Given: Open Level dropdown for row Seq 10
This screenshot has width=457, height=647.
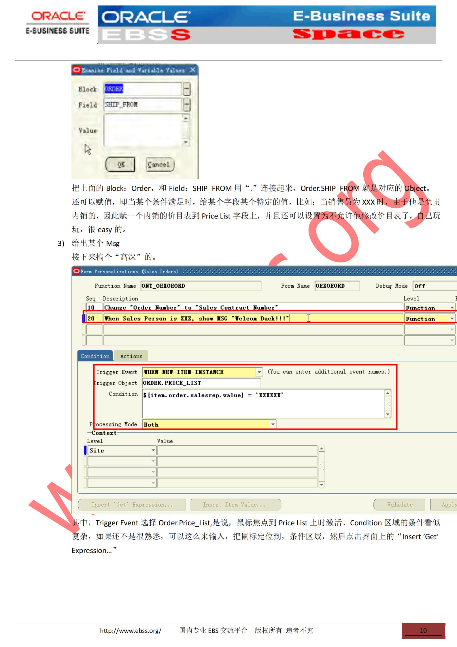Looking at the screenshot, I should [452, 308].
